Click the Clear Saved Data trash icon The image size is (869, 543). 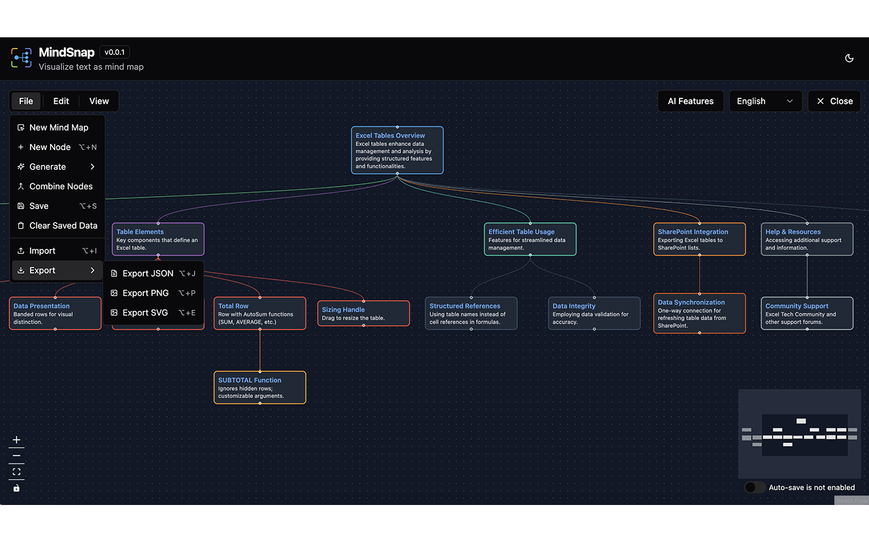pos(20,225)
